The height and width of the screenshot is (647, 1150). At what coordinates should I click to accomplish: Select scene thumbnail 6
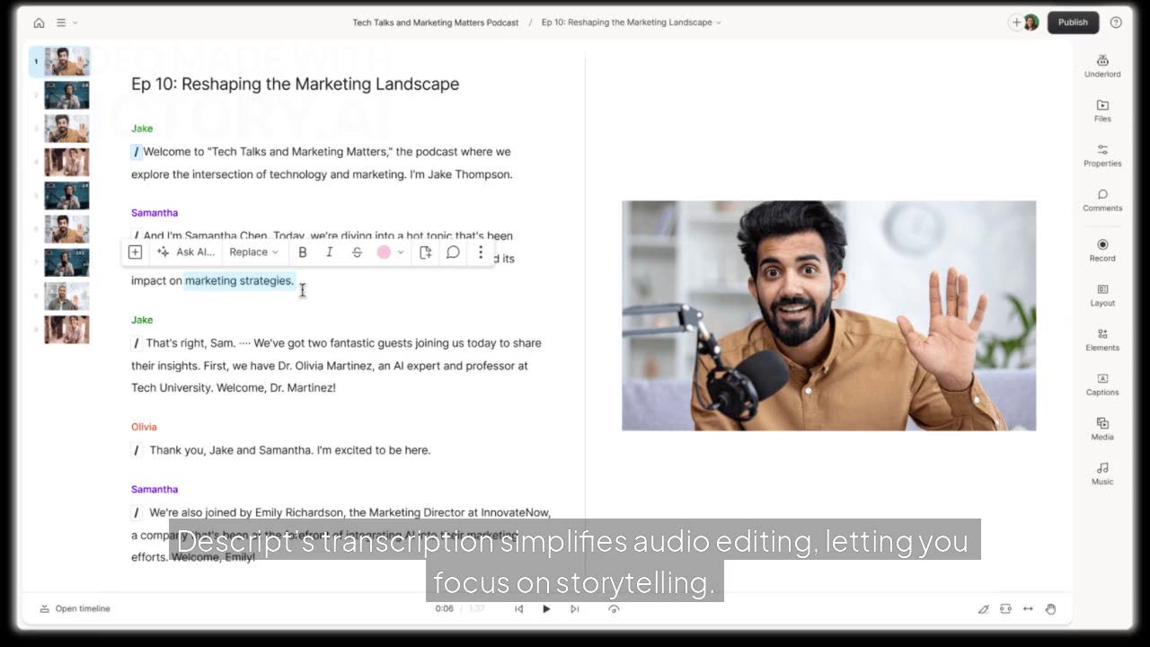tap(66, 229)
